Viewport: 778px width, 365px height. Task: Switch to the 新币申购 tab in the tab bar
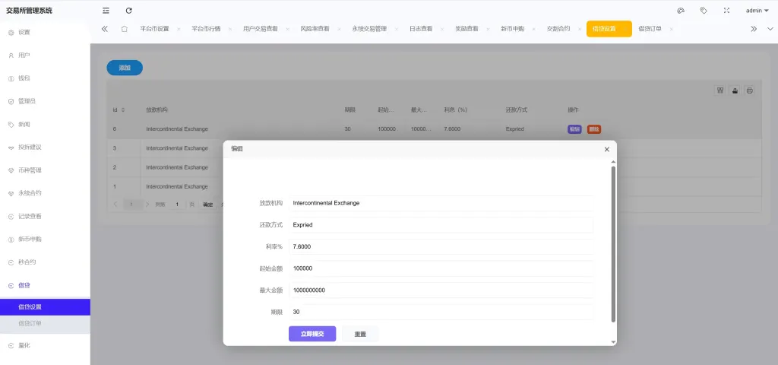point(513,29)
